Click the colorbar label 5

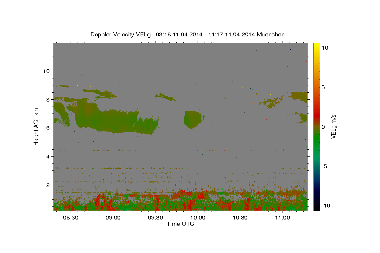pyautogui.click(x=323, y=87)
